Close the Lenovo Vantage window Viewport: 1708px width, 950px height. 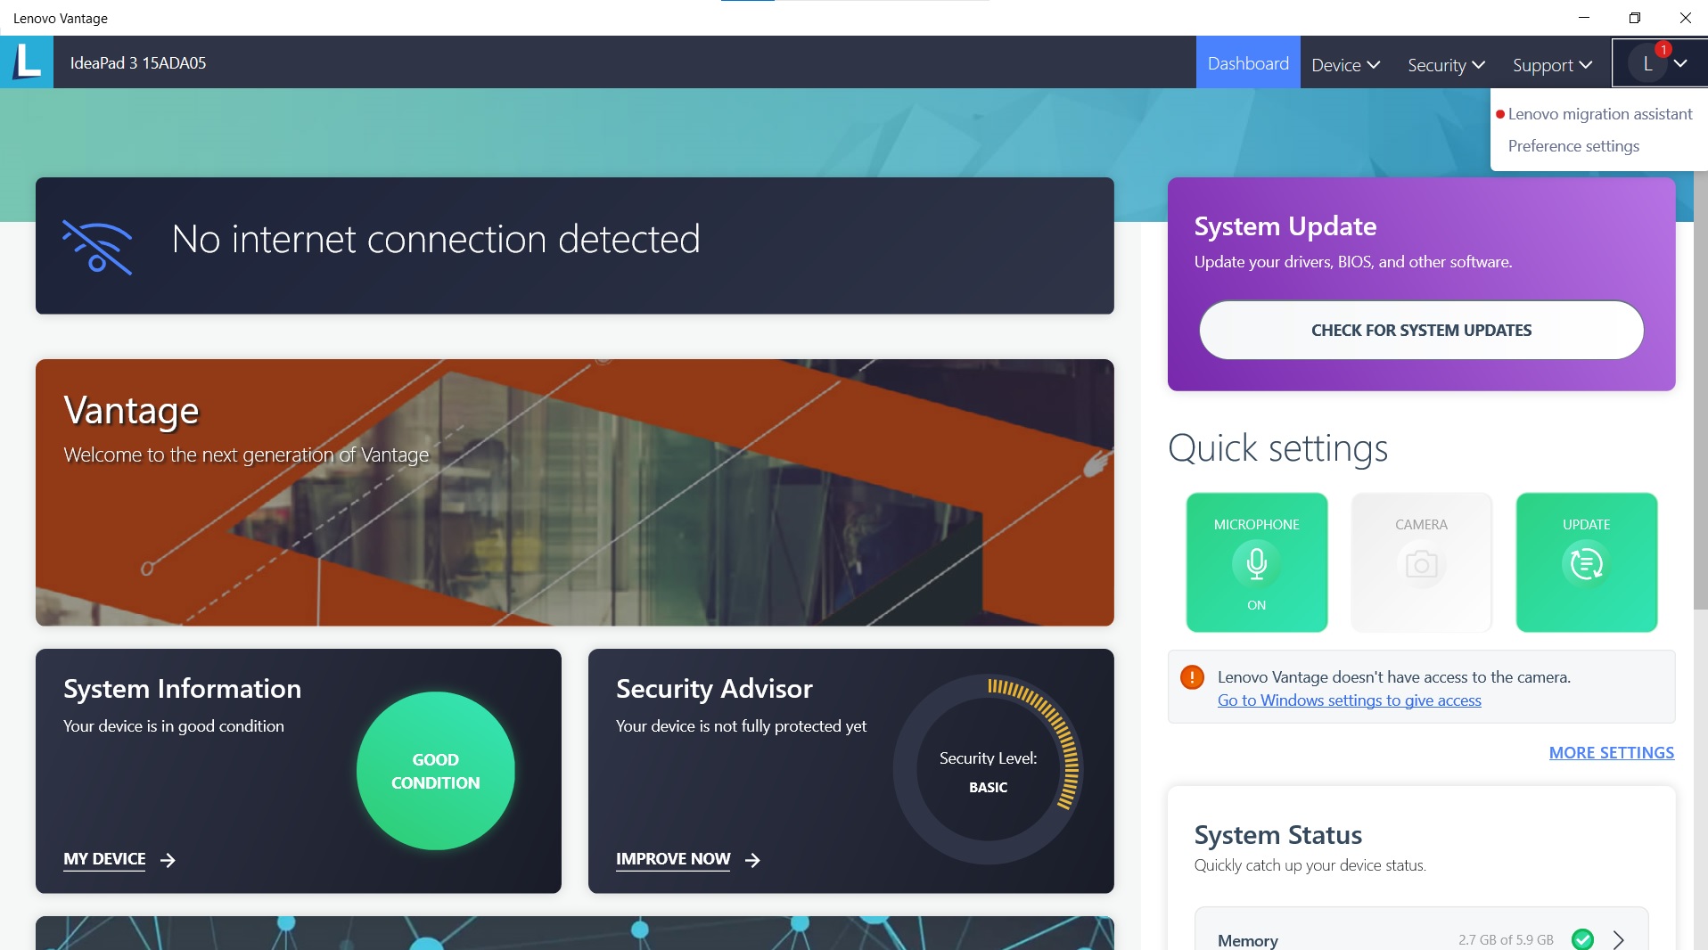point(1685,18)
